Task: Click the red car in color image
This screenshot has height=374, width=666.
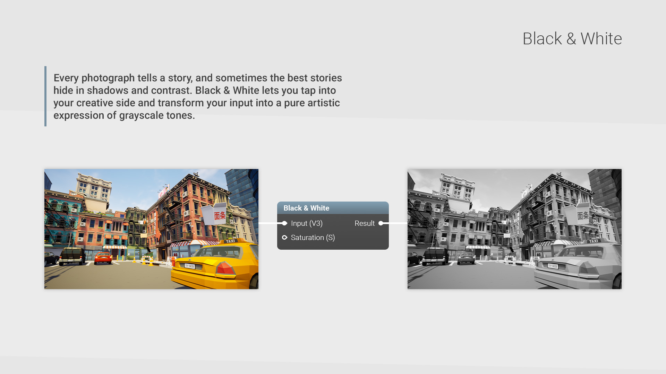Action: click(103, 258)
